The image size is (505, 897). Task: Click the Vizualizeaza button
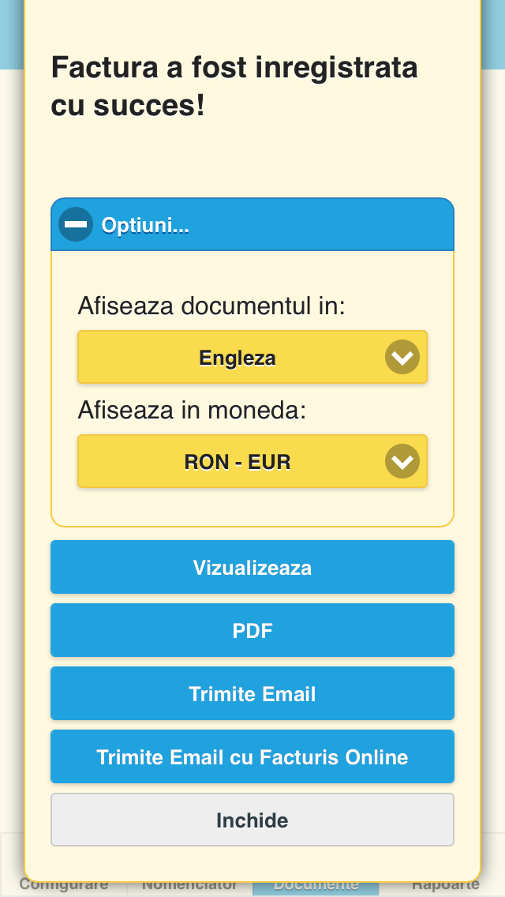click(252, 567)
